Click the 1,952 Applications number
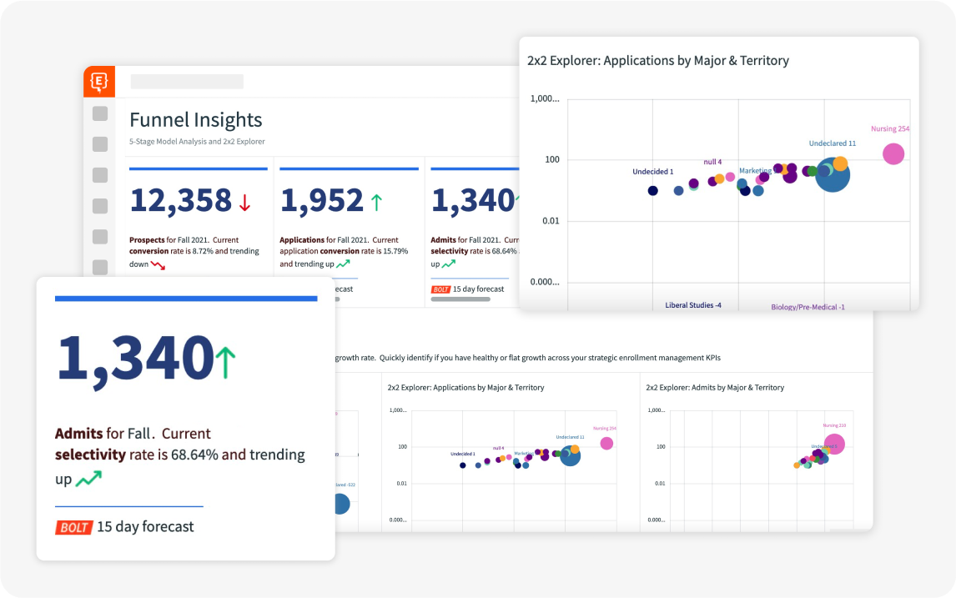The width and height of the screenshot is (956, 598). (x=322, y=200)
